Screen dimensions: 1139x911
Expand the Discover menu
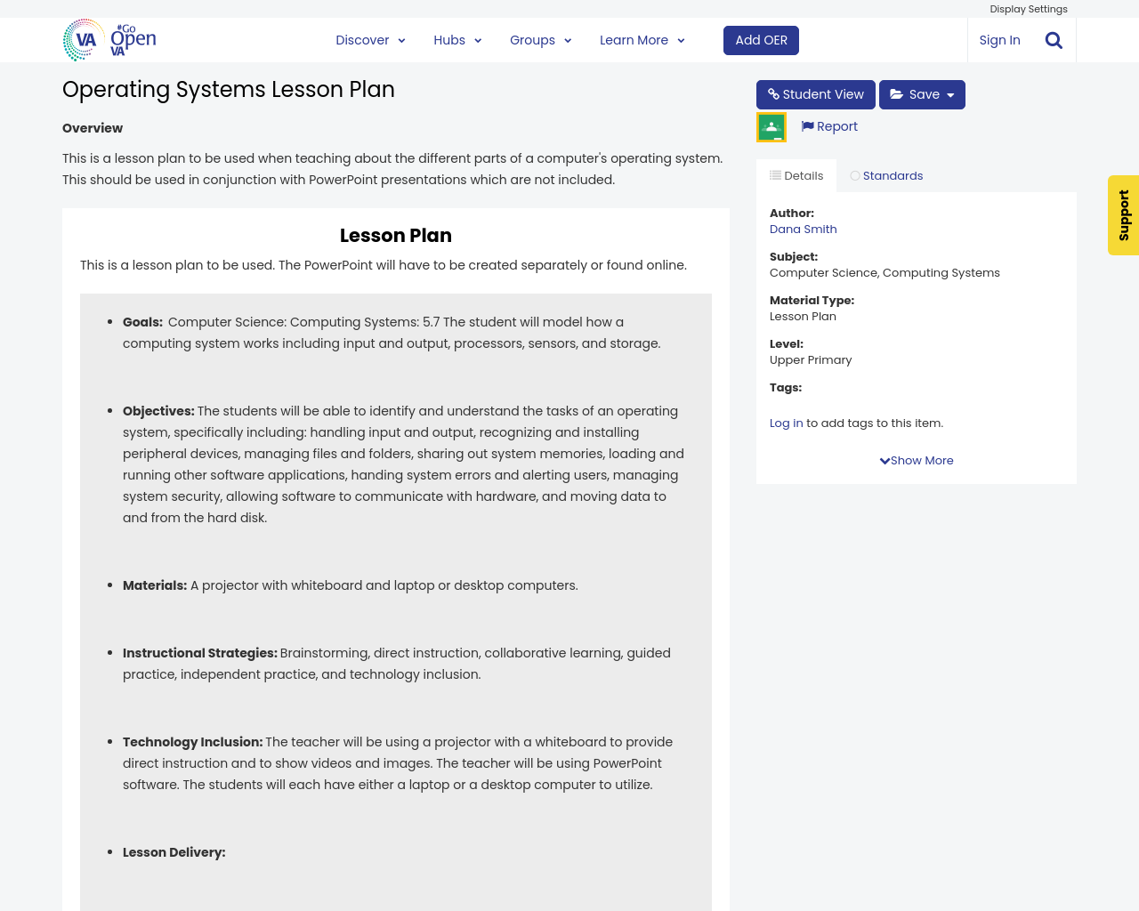pyautogui.click(x=368, y=39)
